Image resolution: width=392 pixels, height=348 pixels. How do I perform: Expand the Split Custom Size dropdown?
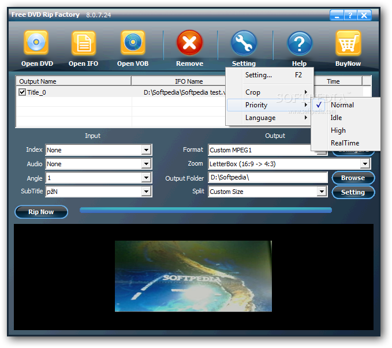pyautogui.click(x=322, y=192)
